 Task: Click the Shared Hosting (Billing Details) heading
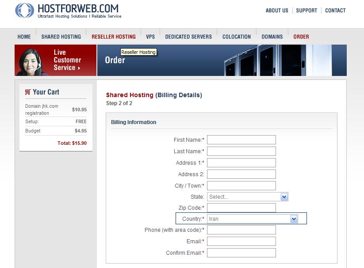coord(154,95)
